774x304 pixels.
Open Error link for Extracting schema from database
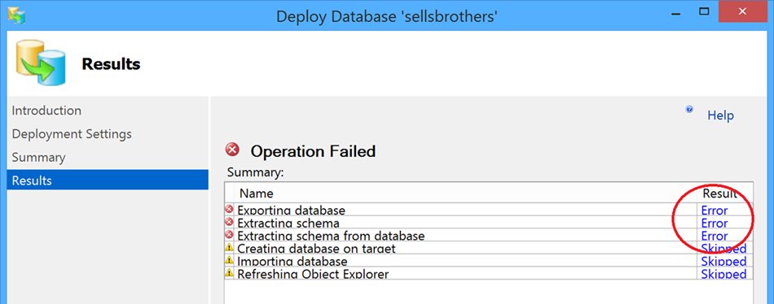715,236
